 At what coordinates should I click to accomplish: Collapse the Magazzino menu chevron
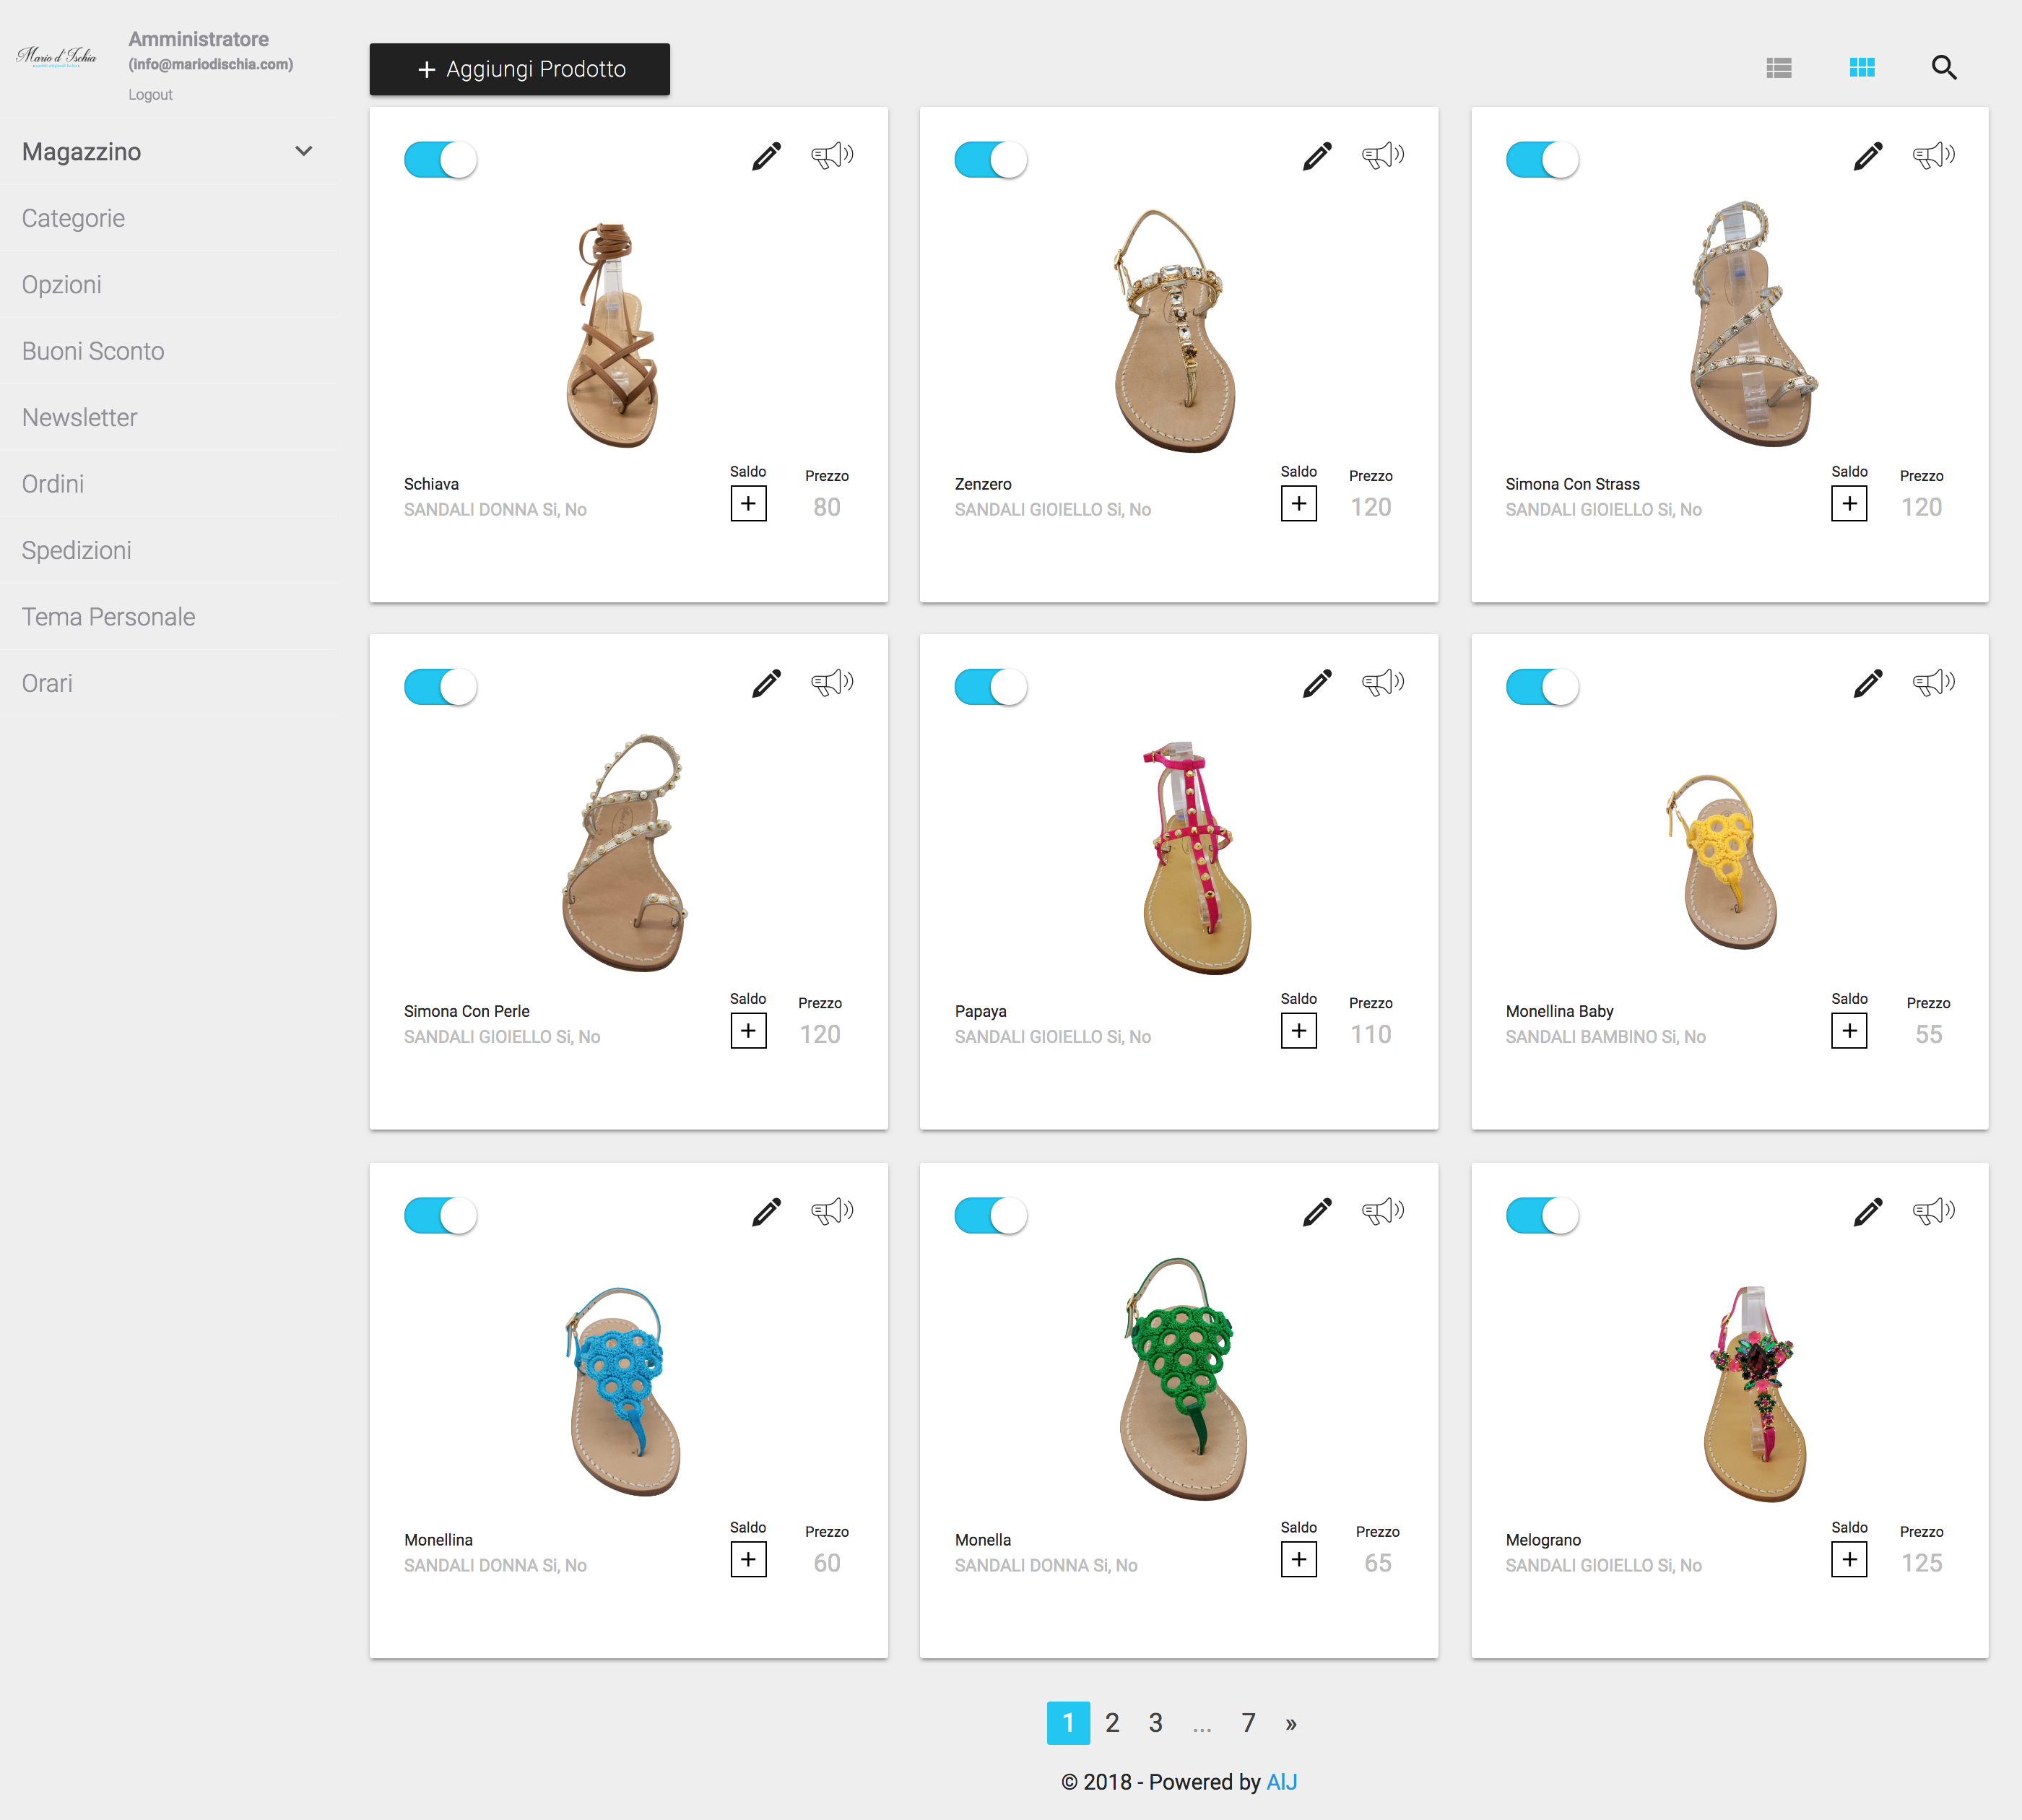click(x=304, y=152)
